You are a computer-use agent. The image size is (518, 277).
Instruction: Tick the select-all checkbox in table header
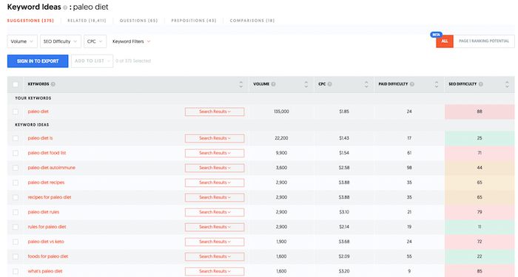(16, 84)
